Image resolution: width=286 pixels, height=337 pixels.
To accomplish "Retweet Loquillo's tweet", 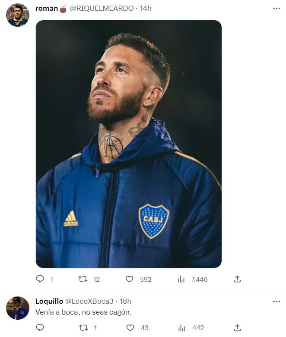I will pos(83,328).
